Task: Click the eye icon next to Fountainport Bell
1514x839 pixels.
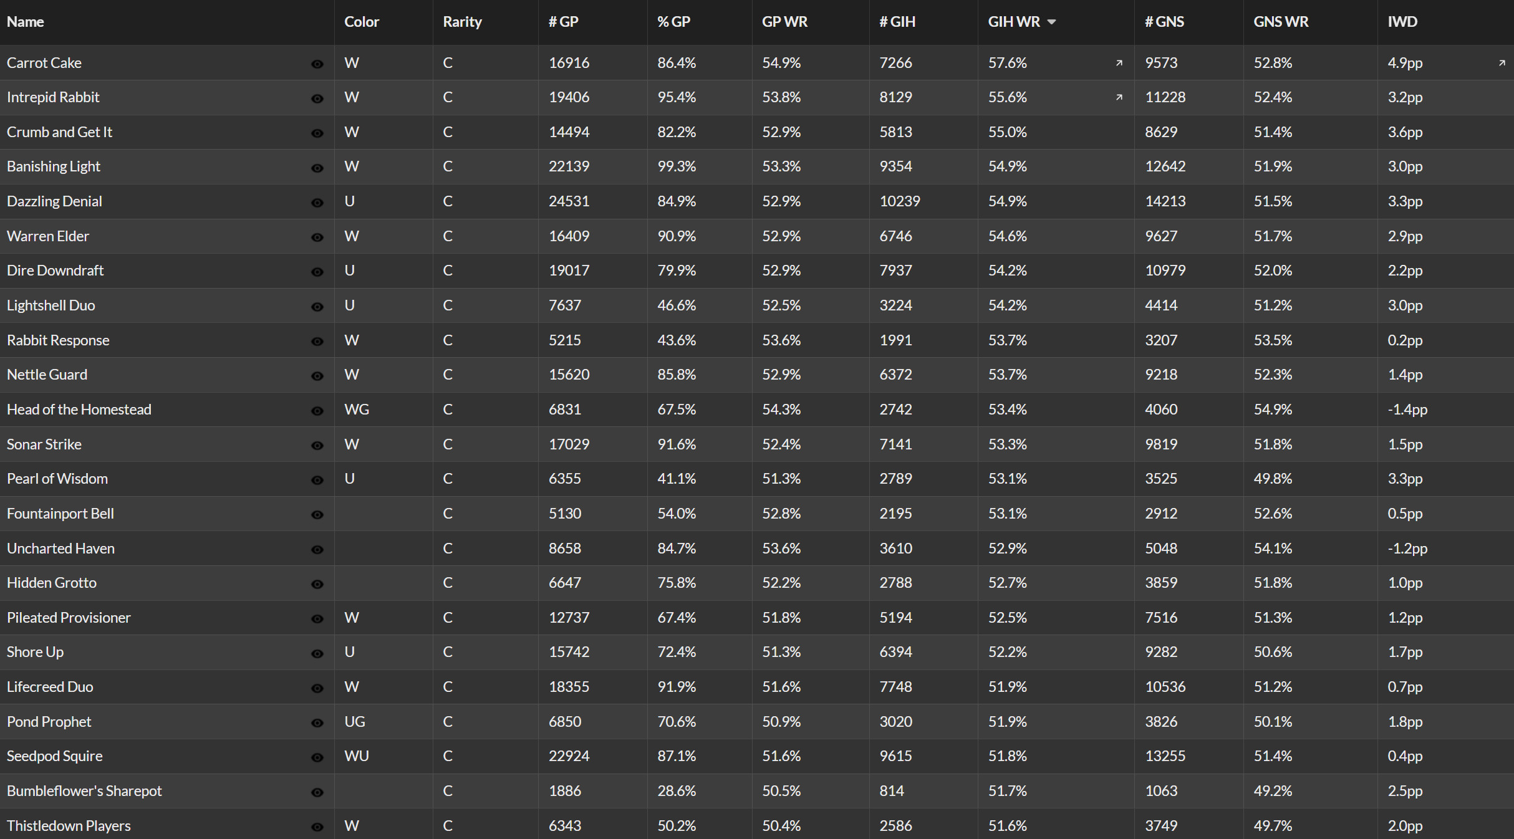Action: (317, 515)
